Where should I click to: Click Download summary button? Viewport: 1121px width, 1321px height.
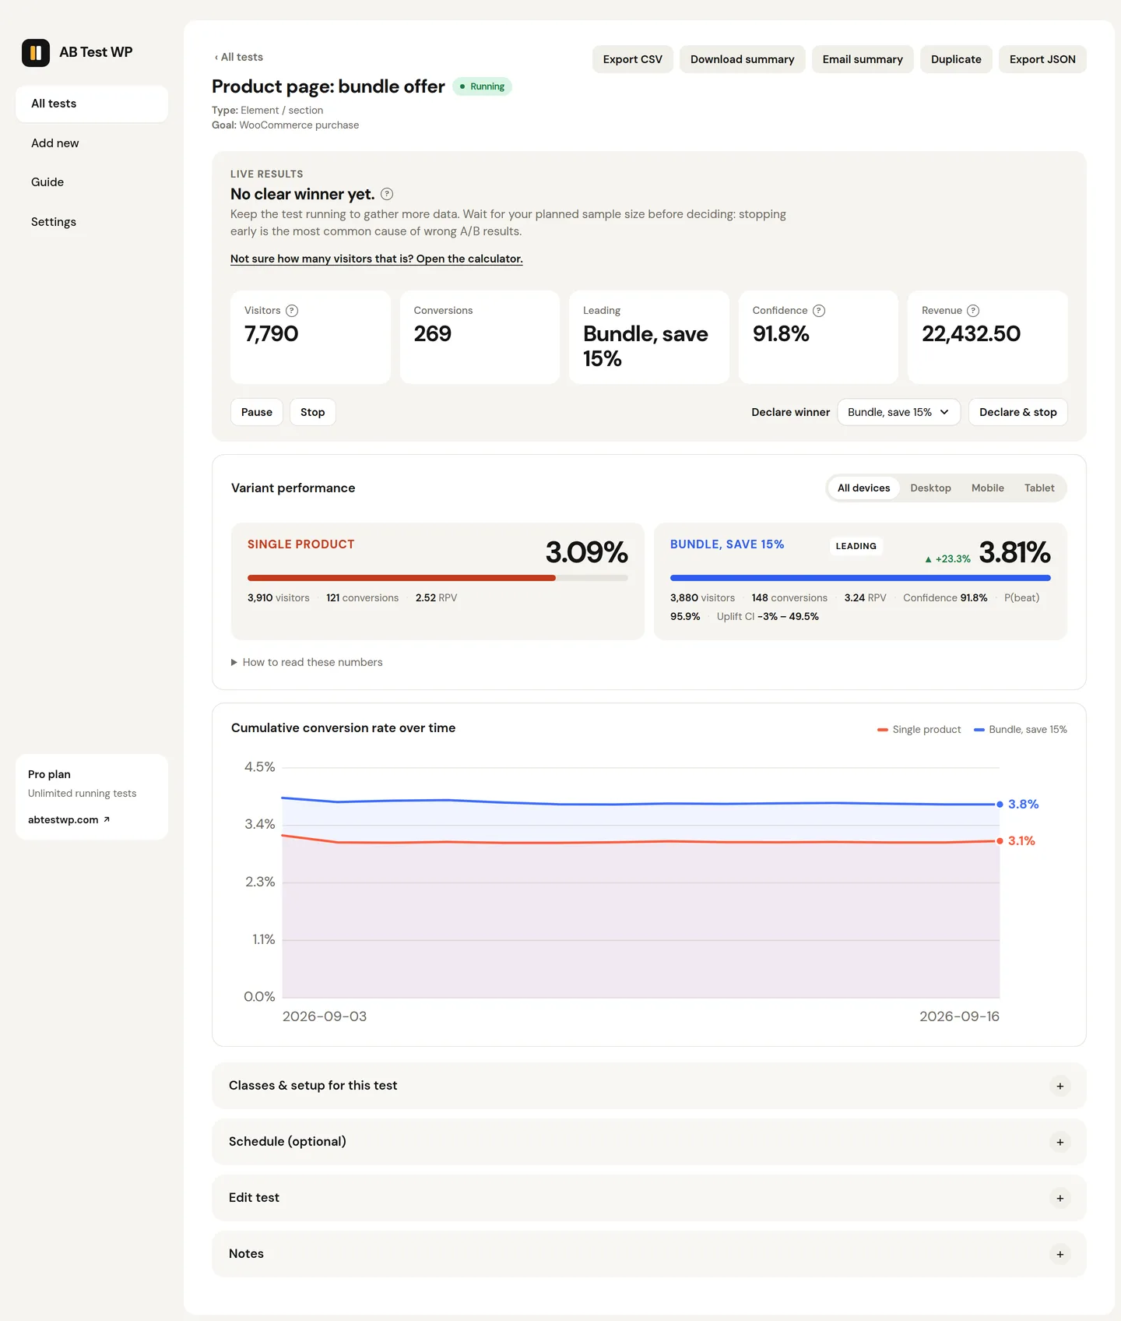point(742,59)
